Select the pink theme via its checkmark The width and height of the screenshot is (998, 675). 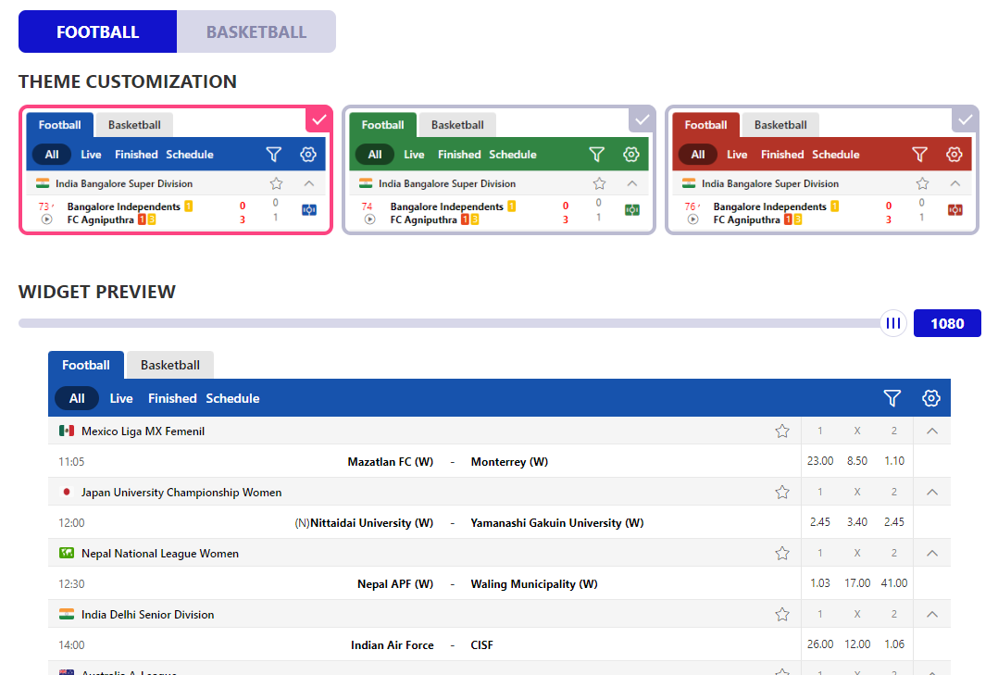[318, 120]
